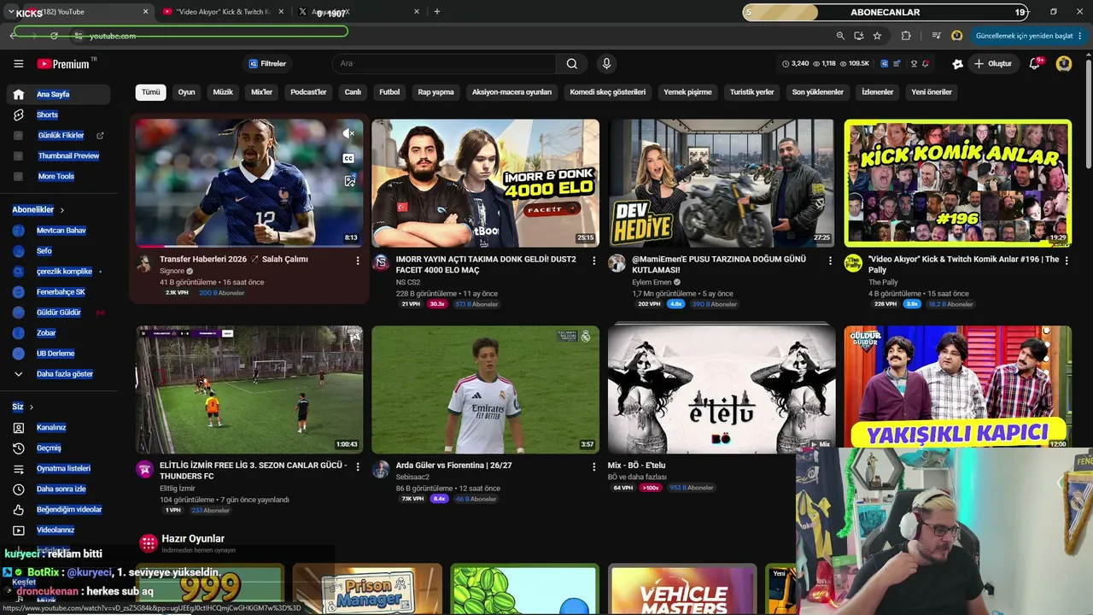Select the Oyun filter chip
Viewport: 1093px width, 615px height.
click(x=186, y=92)
